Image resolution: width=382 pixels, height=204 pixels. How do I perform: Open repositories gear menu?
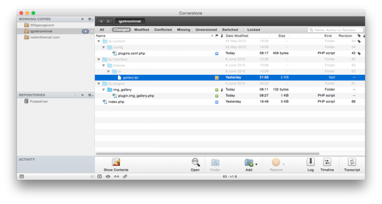(x=91, y=95)
